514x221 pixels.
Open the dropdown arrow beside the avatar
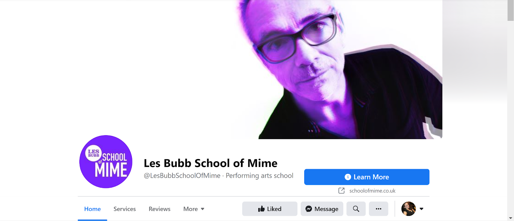pyautogui.click(x=421, y=209)
